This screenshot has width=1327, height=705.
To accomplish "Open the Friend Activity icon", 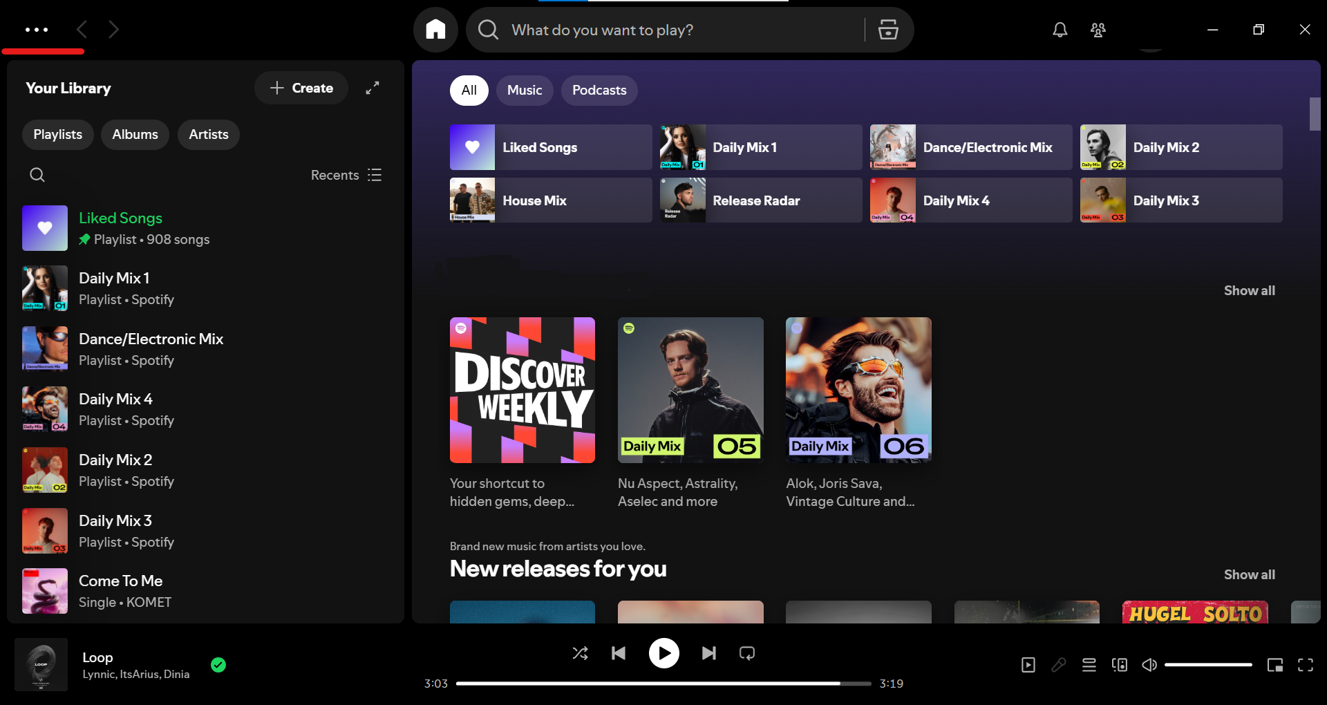I will (x=1098, y=30).
